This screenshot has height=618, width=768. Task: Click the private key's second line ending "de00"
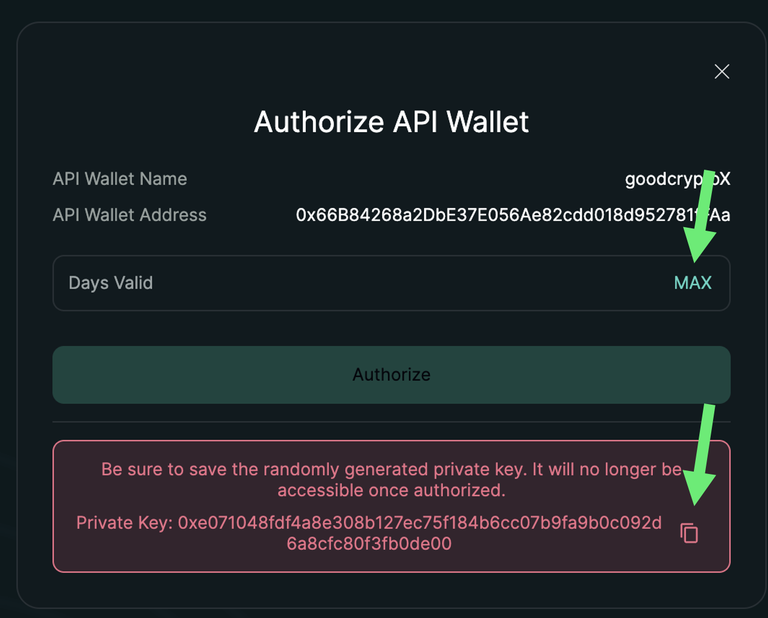368,544
